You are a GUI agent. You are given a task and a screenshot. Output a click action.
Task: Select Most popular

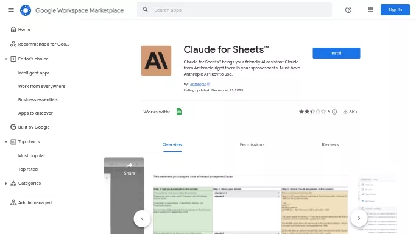[32, 156]
